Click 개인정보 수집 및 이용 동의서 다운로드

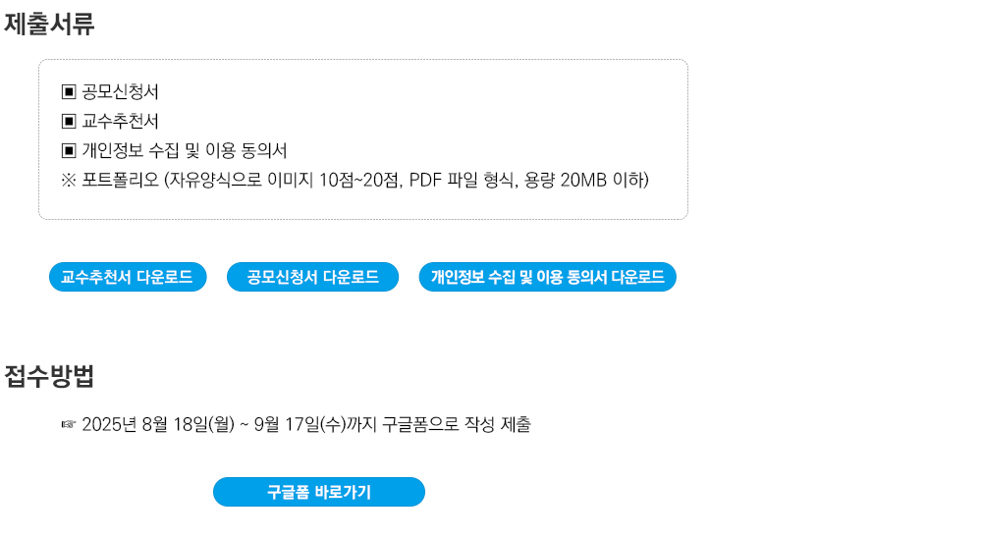click(x=547, y=277)
